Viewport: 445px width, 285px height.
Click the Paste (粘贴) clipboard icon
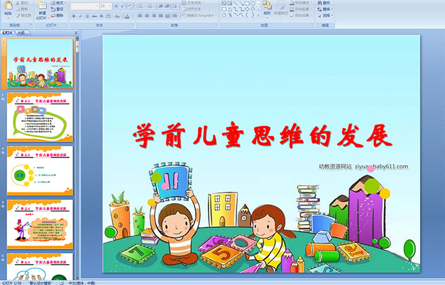[8, 5]
